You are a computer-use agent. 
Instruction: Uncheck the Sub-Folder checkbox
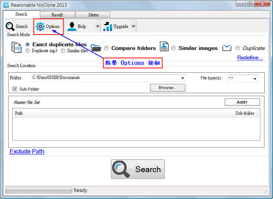point(15,89)
